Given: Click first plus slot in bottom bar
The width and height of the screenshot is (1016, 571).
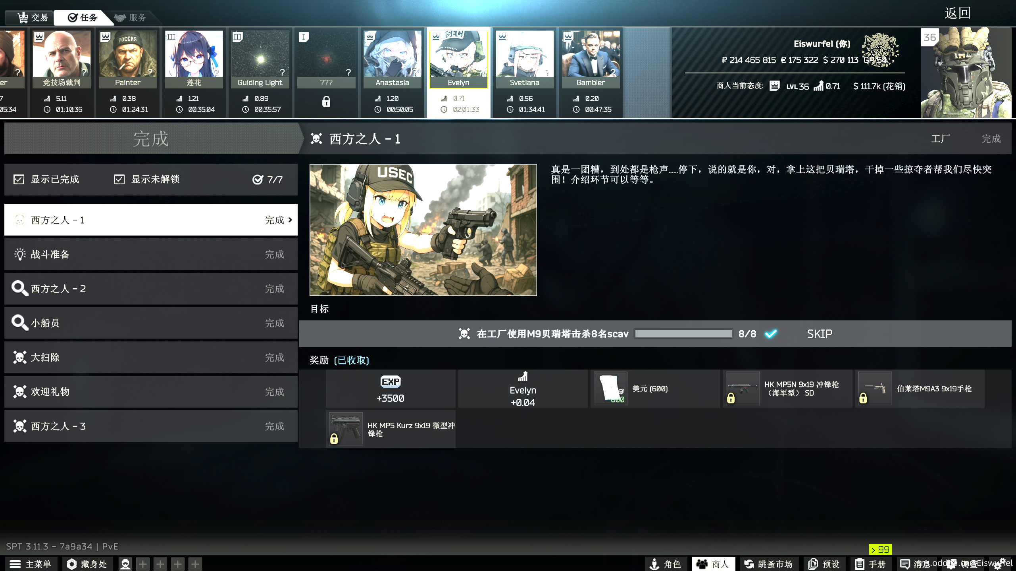Looking at the screenshot, I should point(143,564).
